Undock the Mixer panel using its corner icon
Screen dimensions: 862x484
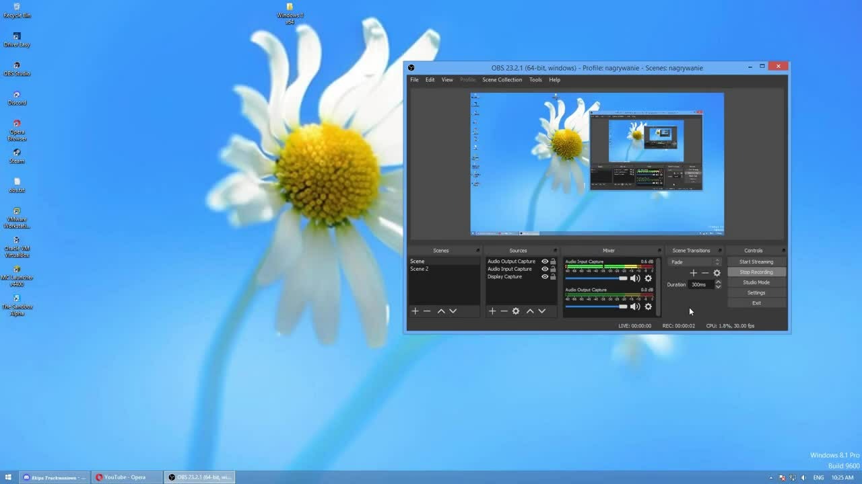659,251
